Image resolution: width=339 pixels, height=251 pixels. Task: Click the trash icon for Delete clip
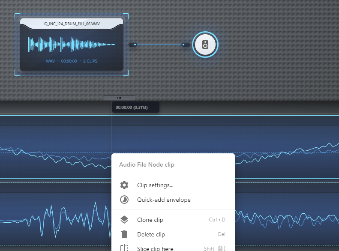click(124, 234)
